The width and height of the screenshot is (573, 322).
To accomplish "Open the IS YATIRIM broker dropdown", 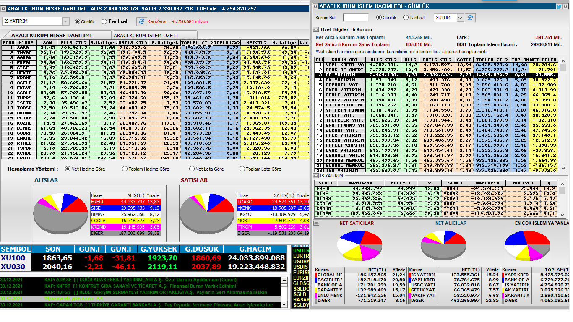I will pos(65,21).
